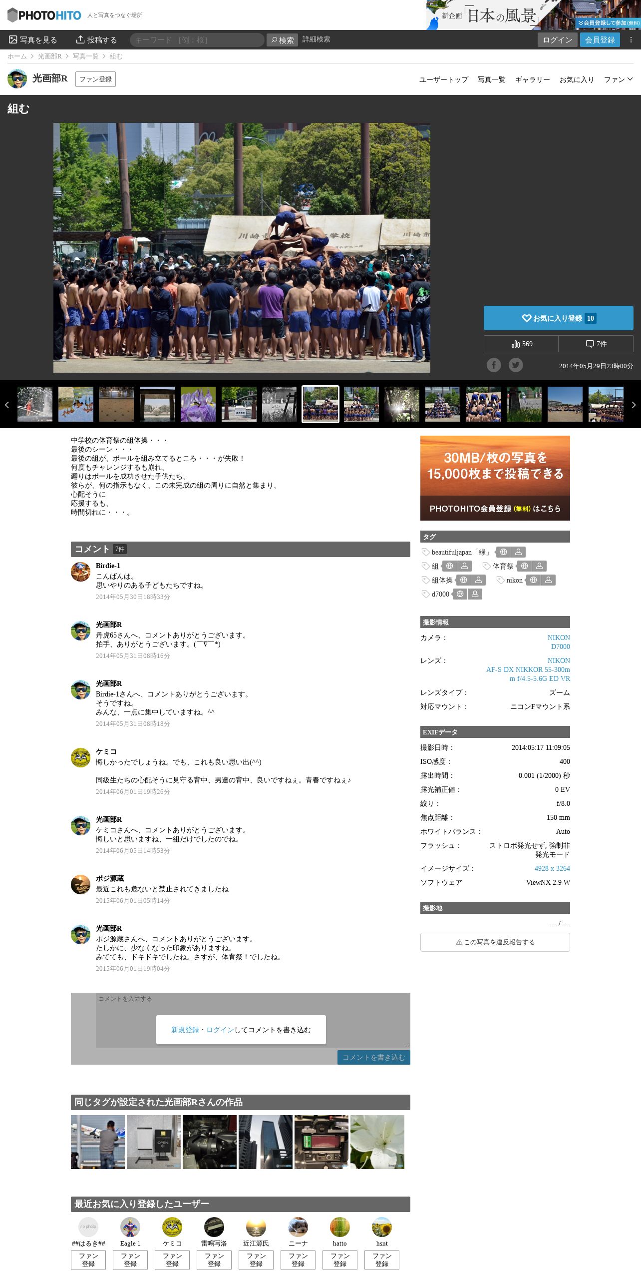641x1283 pixels.
Task: Go to 写真一覧 tab
Action: point(492,79)
